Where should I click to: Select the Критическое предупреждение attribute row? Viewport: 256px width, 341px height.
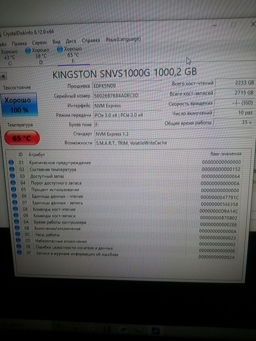click(x=125, y=162)
